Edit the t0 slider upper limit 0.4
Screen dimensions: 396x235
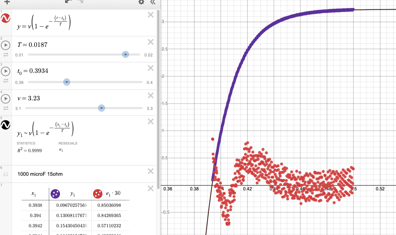tap(150, 83)
